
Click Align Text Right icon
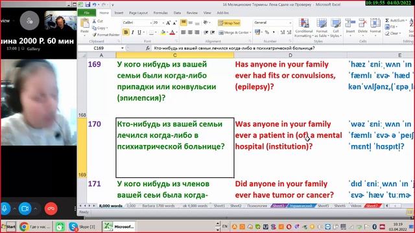pos(197,32)
